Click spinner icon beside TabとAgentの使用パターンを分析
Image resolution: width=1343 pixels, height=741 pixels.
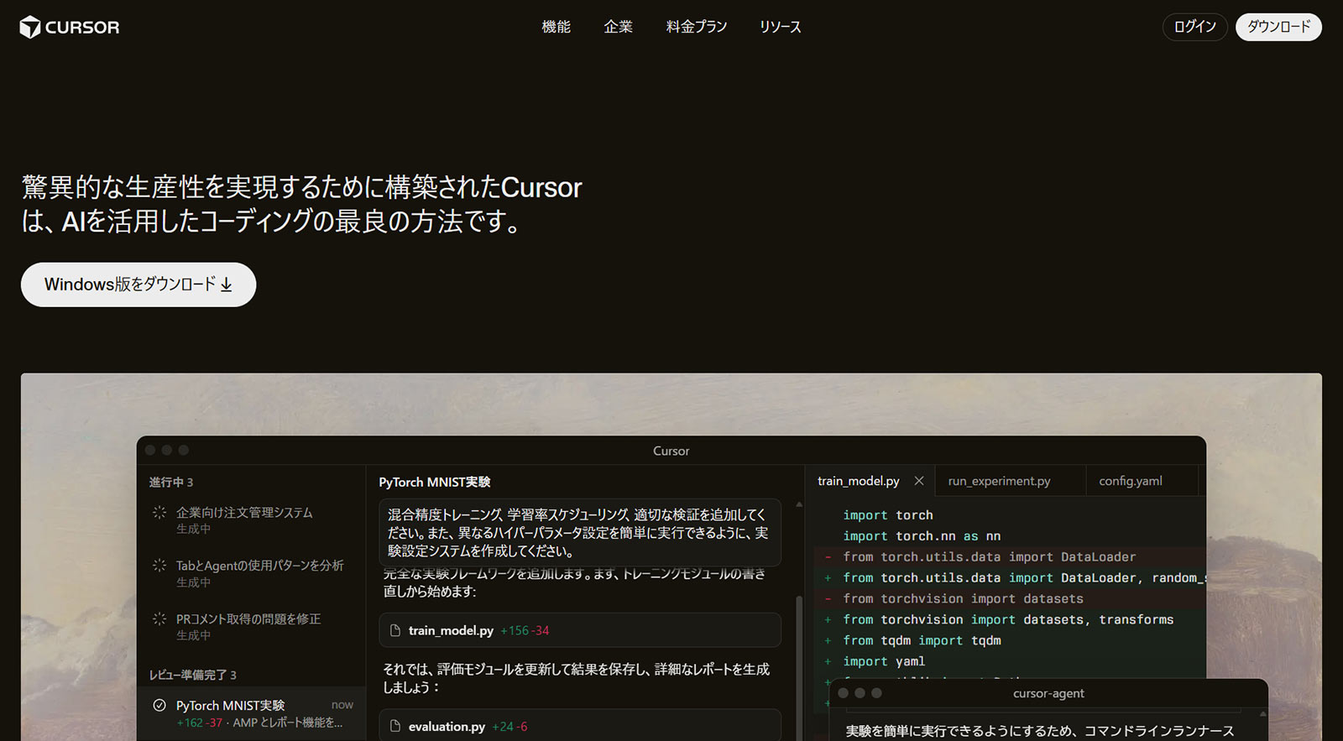159,565
